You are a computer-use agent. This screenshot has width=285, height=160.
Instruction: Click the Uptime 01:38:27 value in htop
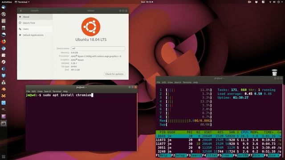pyautogui.click(x=240, y=98)
